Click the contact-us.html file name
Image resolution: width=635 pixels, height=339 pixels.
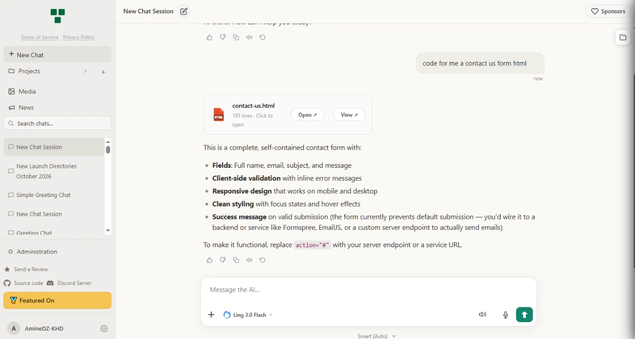(x=254, y=106)
